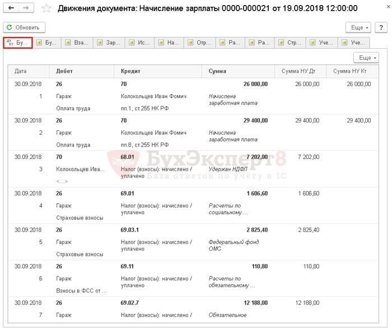Click credit account 69.11
Image resolution: width=392 pixels, height=329 pixels.
pyautogui.click(x=127, y=266)
